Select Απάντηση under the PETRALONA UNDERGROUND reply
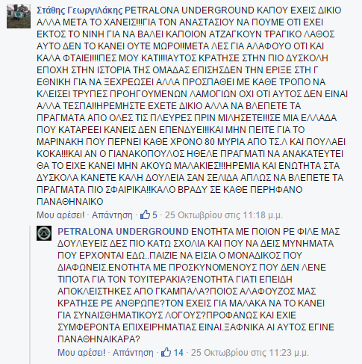This screenshot has height=364, width=362. pos(133,353)
